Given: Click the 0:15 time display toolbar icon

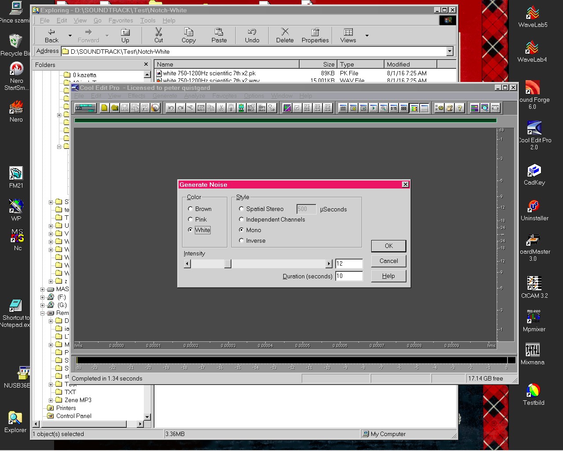Looking at the screenshot, I should tap(394, 108).
